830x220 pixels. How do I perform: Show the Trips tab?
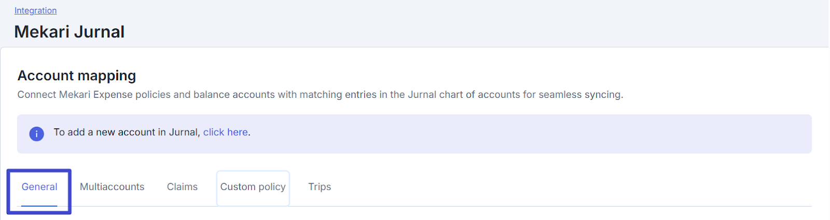[x=320, y=187]
